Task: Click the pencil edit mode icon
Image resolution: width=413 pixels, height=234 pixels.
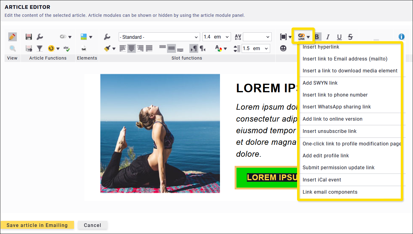Action: [x=12, y=37]
